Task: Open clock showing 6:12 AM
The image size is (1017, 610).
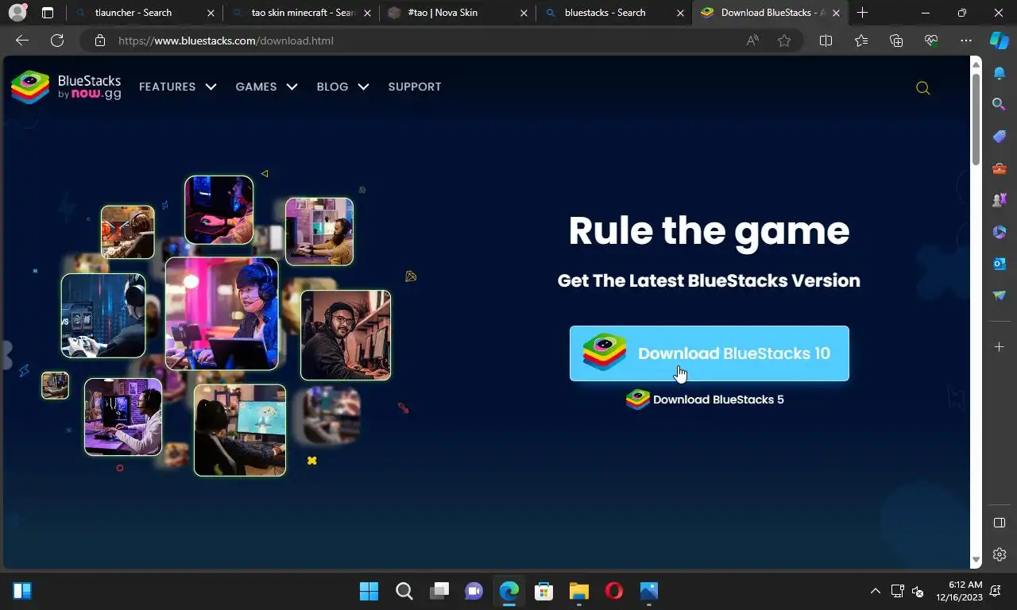Action: coord(960,591)
